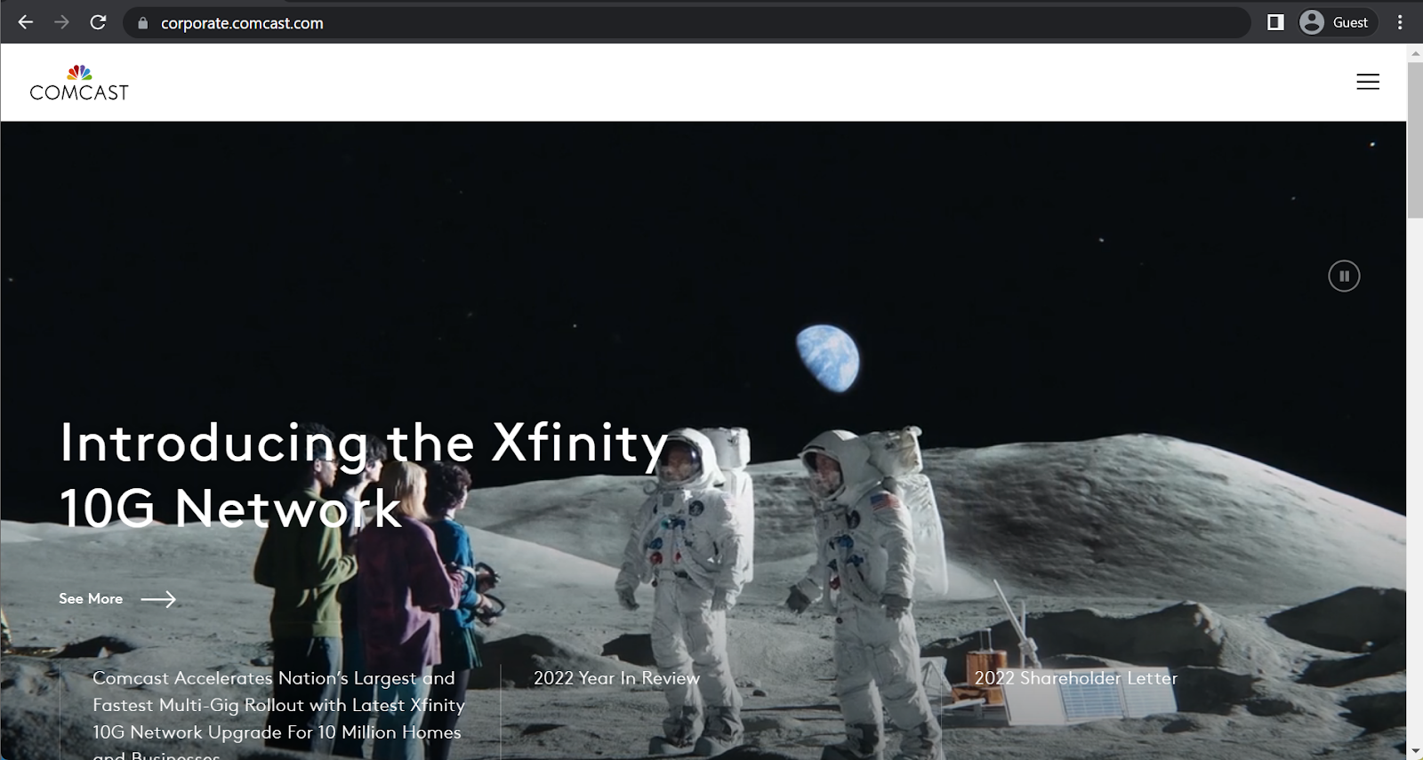Go forward to the next page

pos(61,22)
